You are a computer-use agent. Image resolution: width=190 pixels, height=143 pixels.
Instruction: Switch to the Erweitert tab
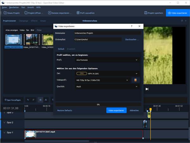71,49
